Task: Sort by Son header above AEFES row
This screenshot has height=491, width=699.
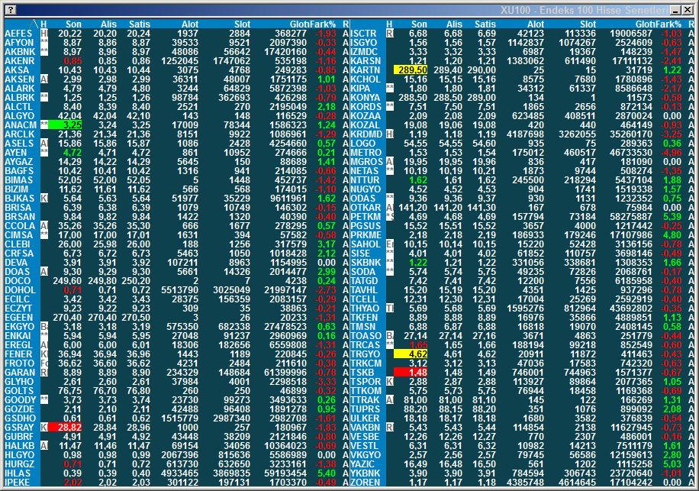Action: (x=73, y=24)
